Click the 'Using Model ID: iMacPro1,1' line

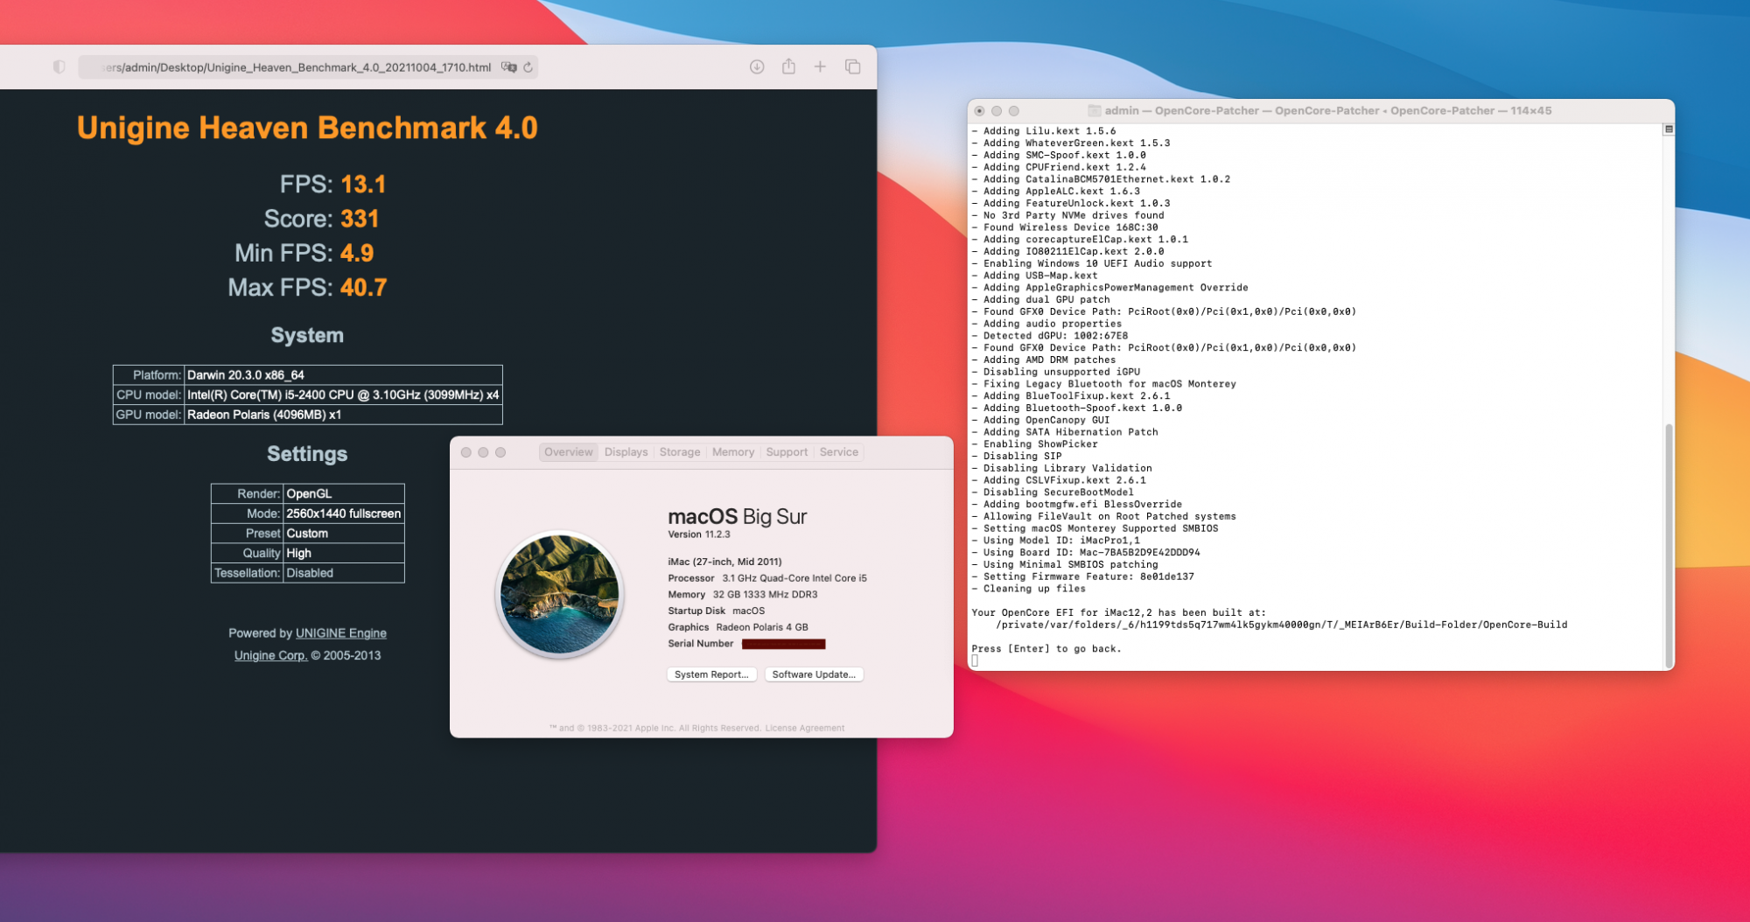click(x=1056, y=541)
